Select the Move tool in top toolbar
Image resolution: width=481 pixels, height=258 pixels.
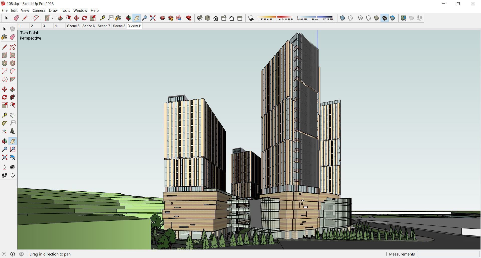point(76,18)
